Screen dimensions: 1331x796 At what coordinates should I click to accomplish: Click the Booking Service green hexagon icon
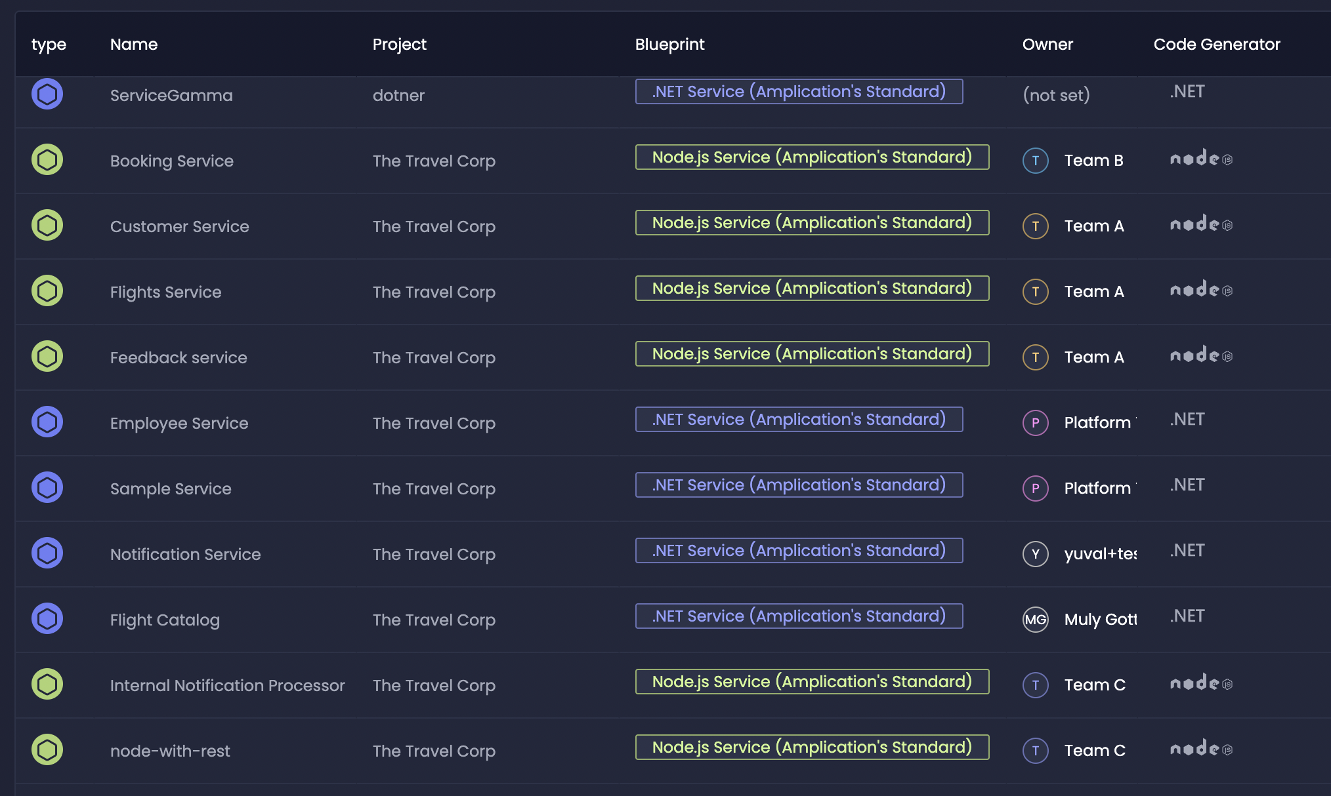pos(47,160)
